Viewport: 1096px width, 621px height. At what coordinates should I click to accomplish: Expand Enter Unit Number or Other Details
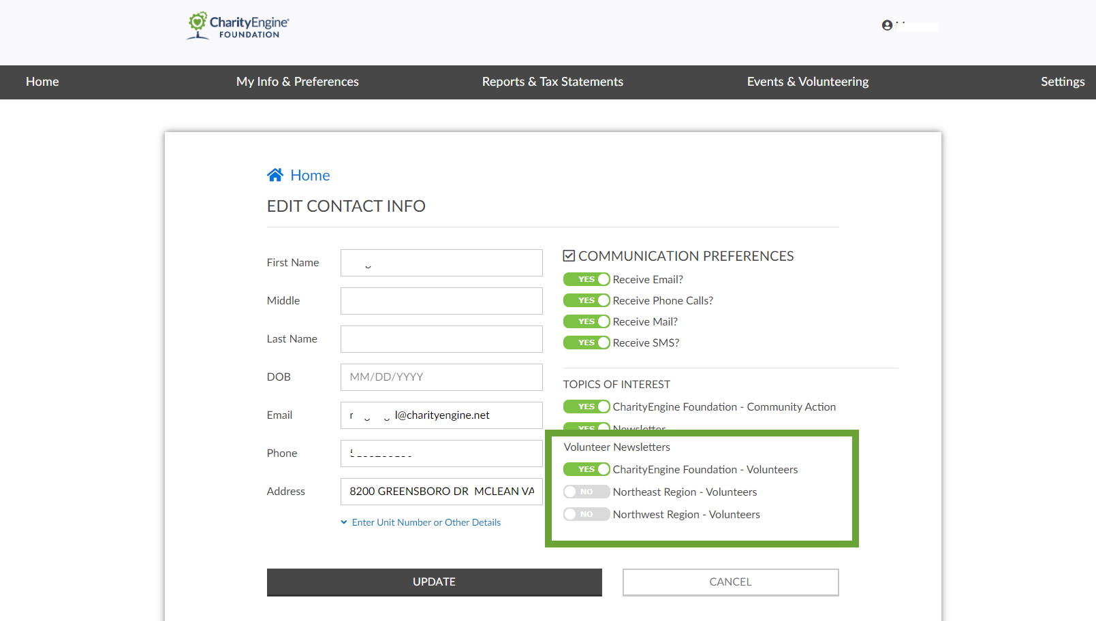pyautogui.click(x=421, y=522)
